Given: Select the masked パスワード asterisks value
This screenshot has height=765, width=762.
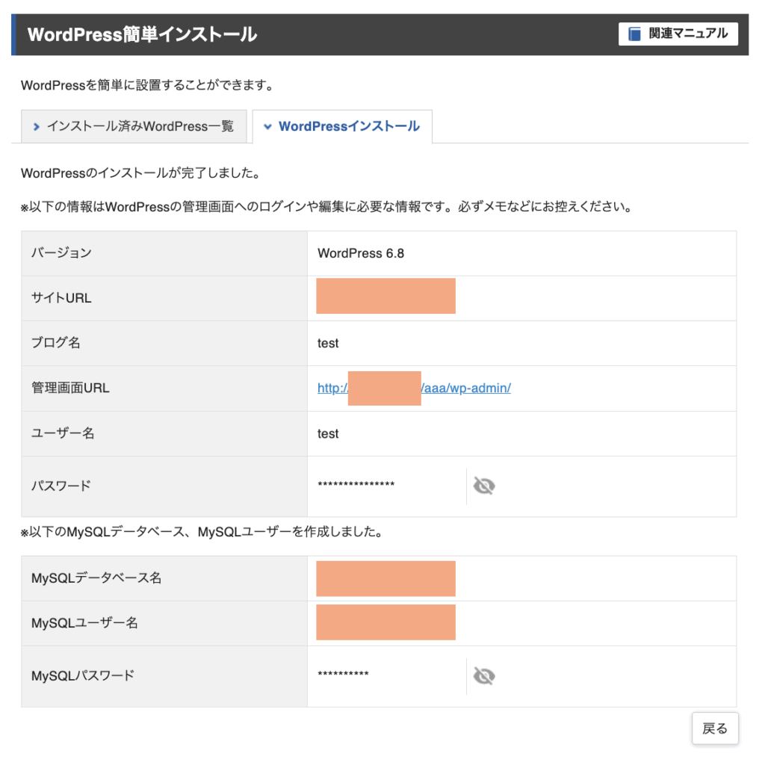Looking at the screenshot, I should coord(356,484).
